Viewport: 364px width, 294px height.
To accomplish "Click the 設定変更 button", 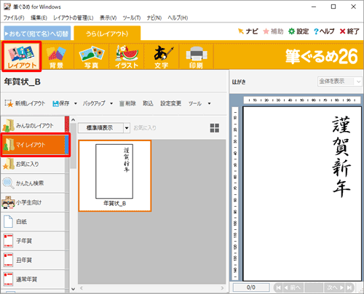I will pos(170,103).
